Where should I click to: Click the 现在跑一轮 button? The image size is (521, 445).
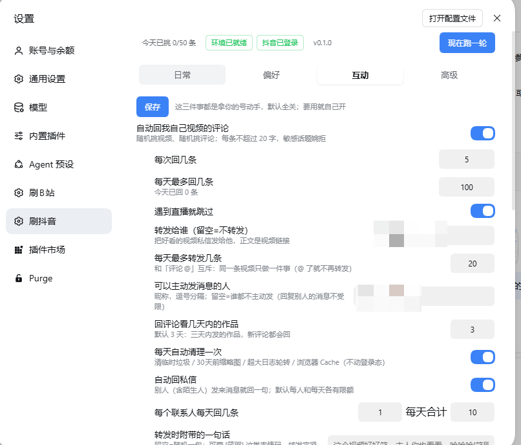tap(467, 43)
